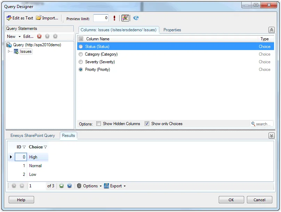Click the OK button

(x=231, y=200)
